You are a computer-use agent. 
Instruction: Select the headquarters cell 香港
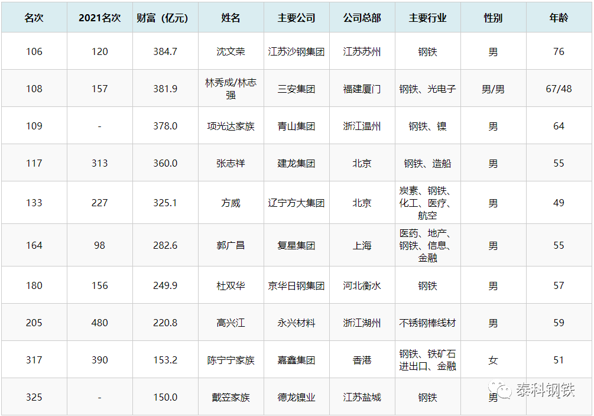click(362, 360)
